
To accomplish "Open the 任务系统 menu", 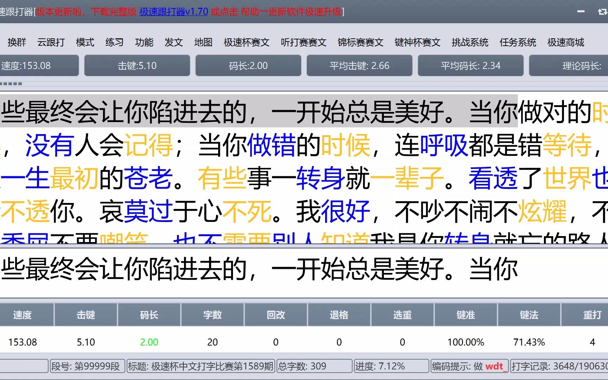I will [x=518, y=42].
